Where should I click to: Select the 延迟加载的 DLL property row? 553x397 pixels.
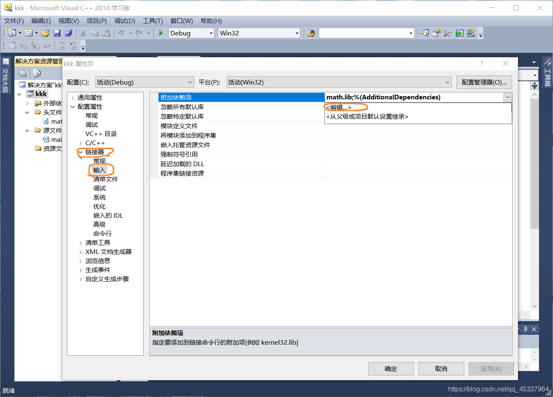tap(335, 164)
